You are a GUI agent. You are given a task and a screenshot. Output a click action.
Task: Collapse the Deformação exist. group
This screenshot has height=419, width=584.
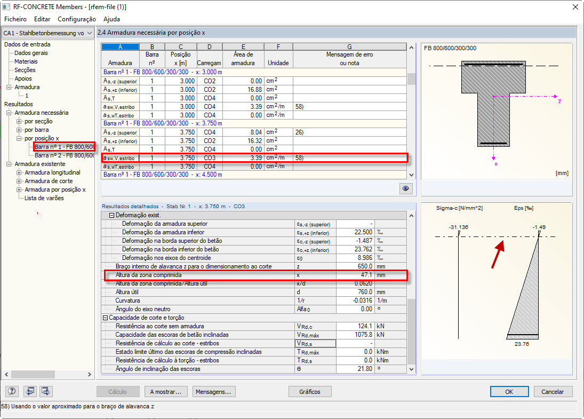(111, 216)
